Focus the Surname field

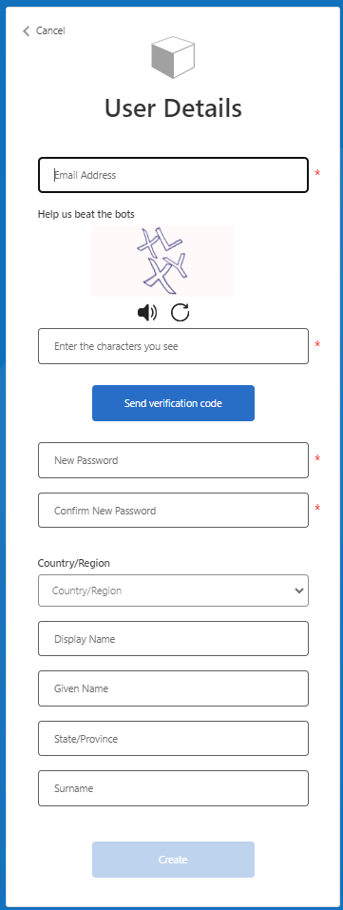173,788
